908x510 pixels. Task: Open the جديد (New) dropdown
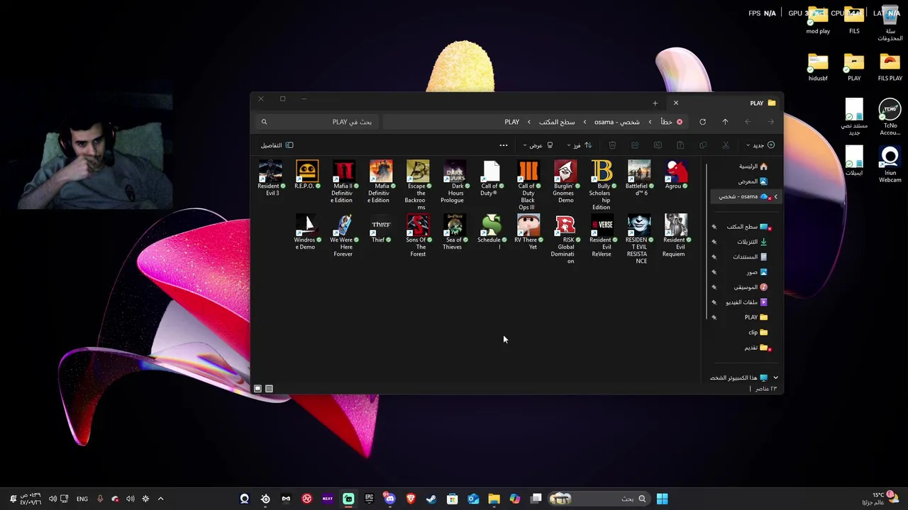[760, 145]
